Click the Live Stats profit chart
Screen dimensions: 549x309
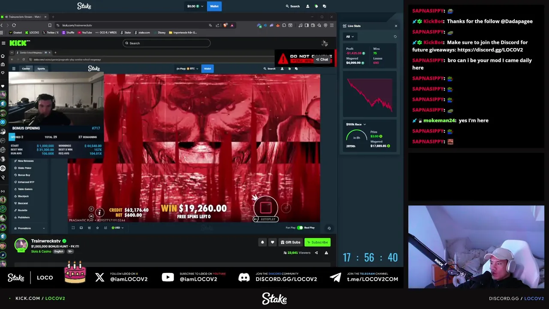[370, 95]
